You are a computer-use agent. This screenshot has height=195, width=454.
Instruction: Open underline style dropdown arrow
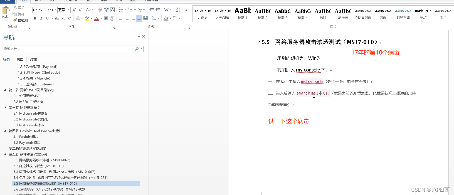pos(52,18)
